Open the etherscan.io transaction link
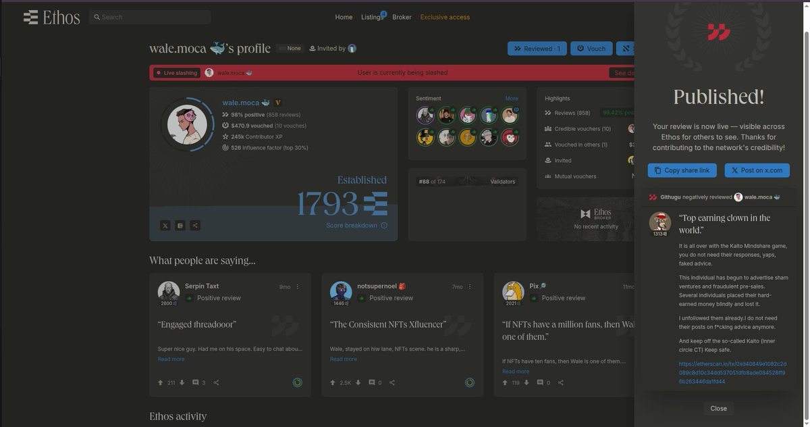The width and height of the screenshot is (810, 427). click(x=732, y=372)
